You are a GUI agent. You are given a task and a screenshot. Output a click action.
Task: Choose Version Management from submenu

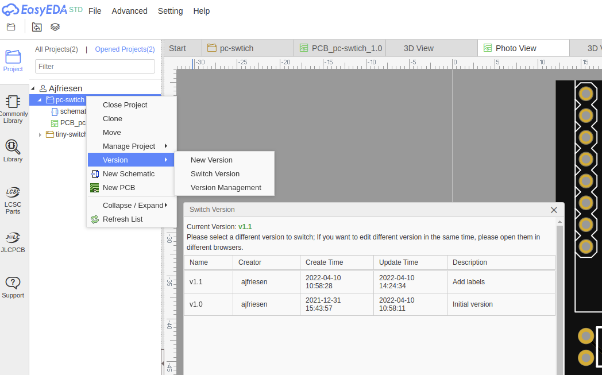pyautogui.click(x=226, y=188)
